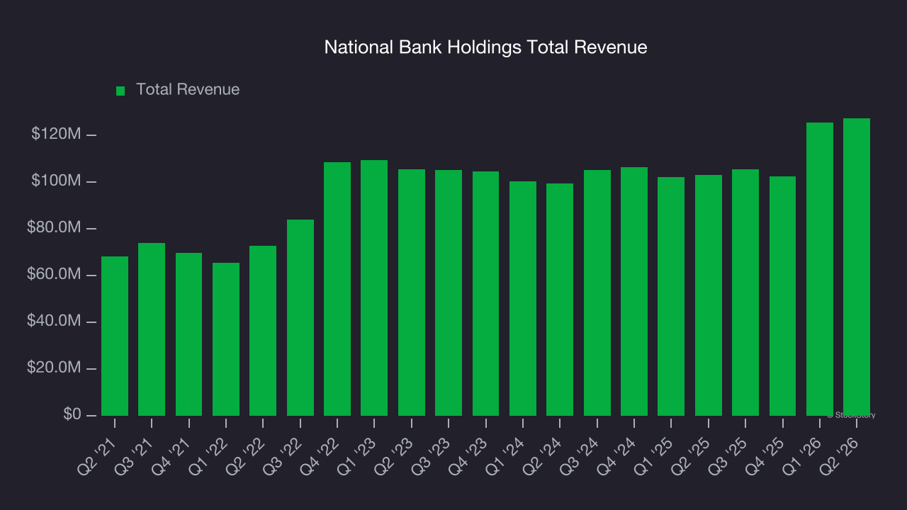
Task: Select the Q2 '22 revenue bar
Action: click(263, 331)
